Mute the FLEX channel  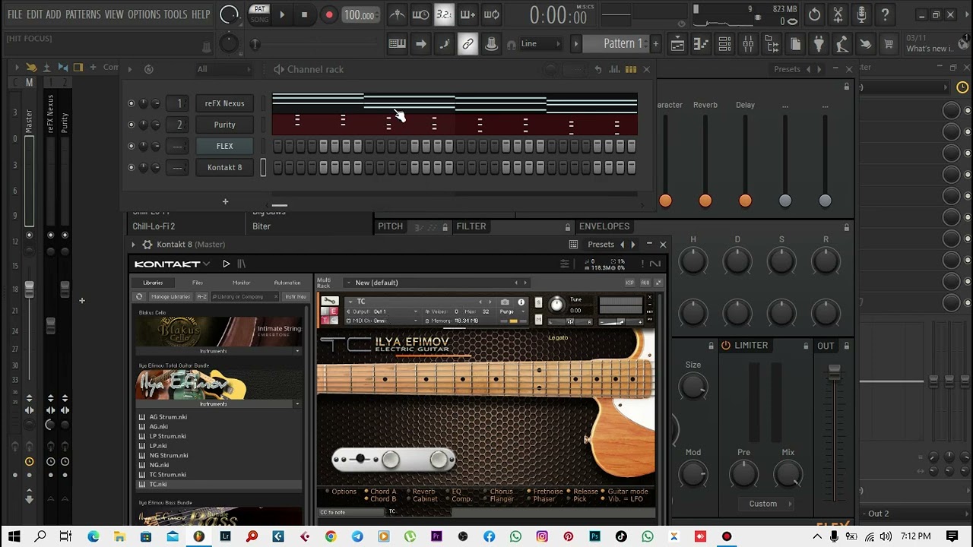point(131,146)
